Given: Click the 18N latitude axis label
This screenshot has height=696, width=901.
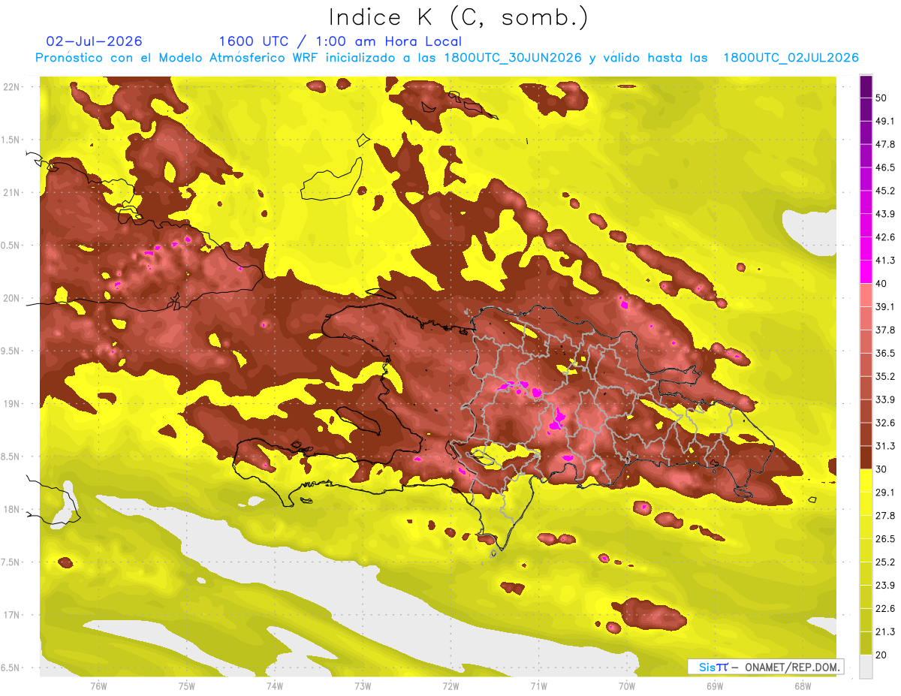Looking at the screenshot, I should tap(11, 510).
